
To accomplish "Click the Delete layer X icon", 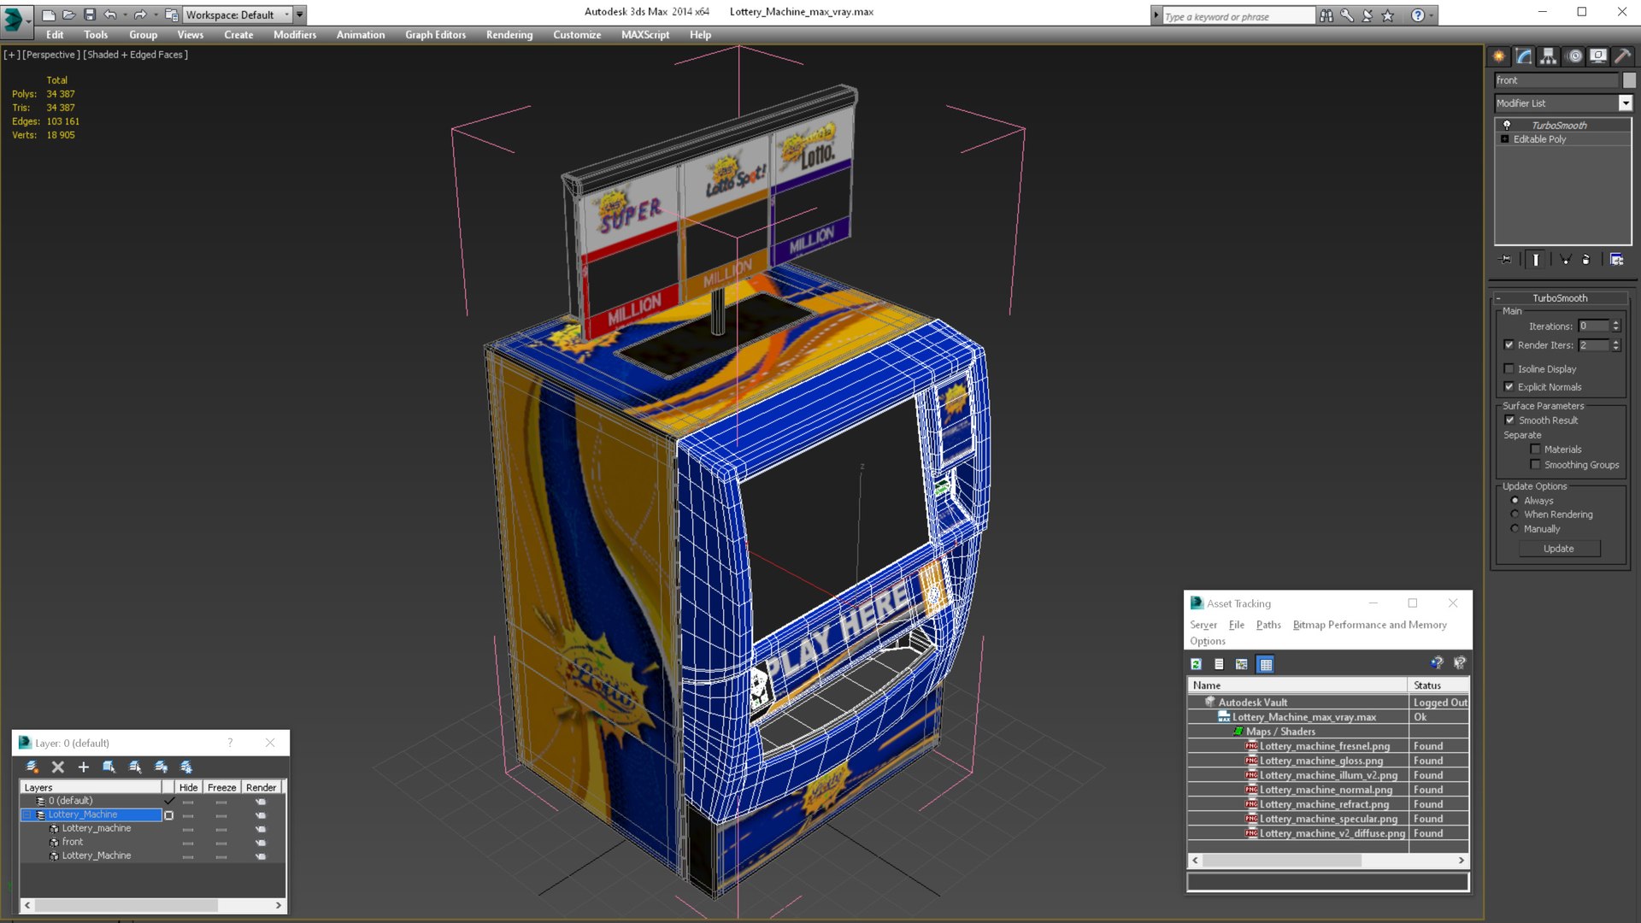I will [x=58, y=767].
